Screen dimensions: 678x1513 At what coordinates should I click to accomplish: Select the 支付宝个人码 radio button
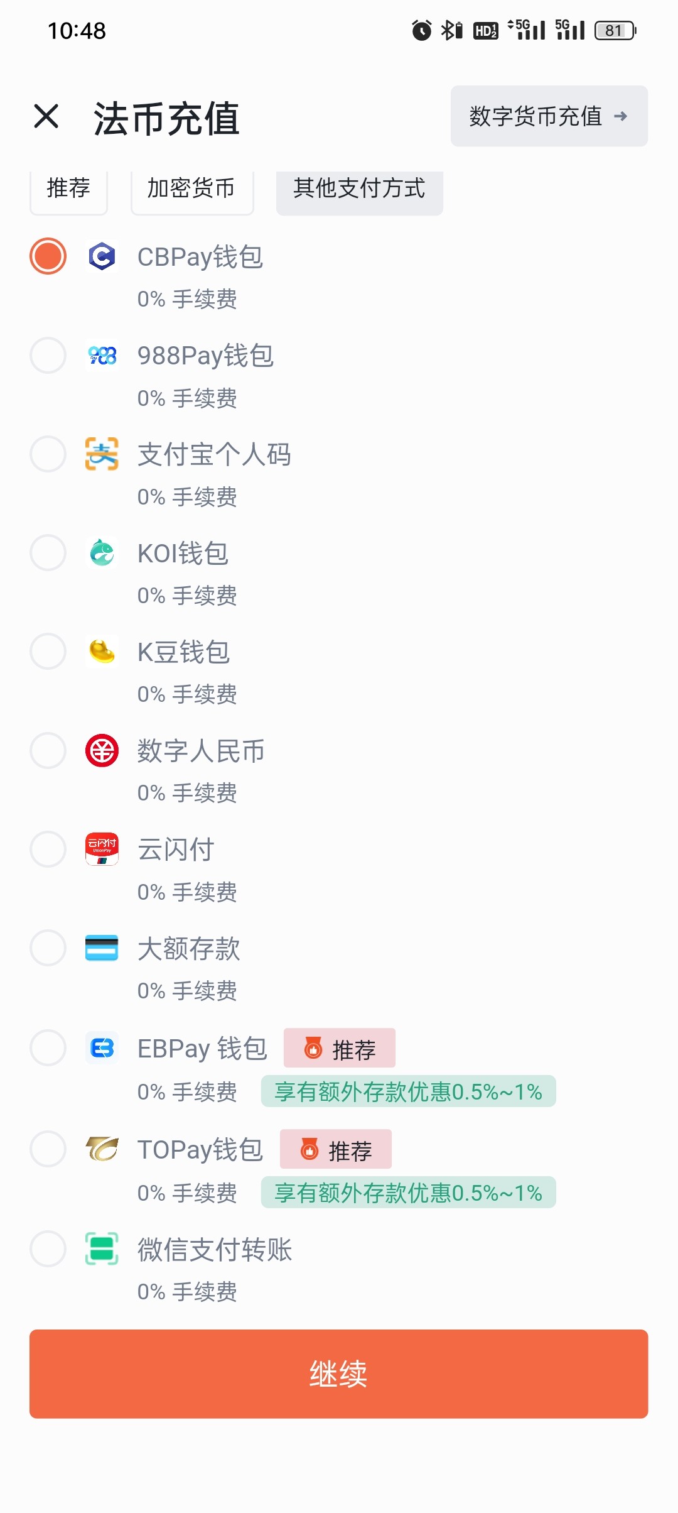(48, 454)
